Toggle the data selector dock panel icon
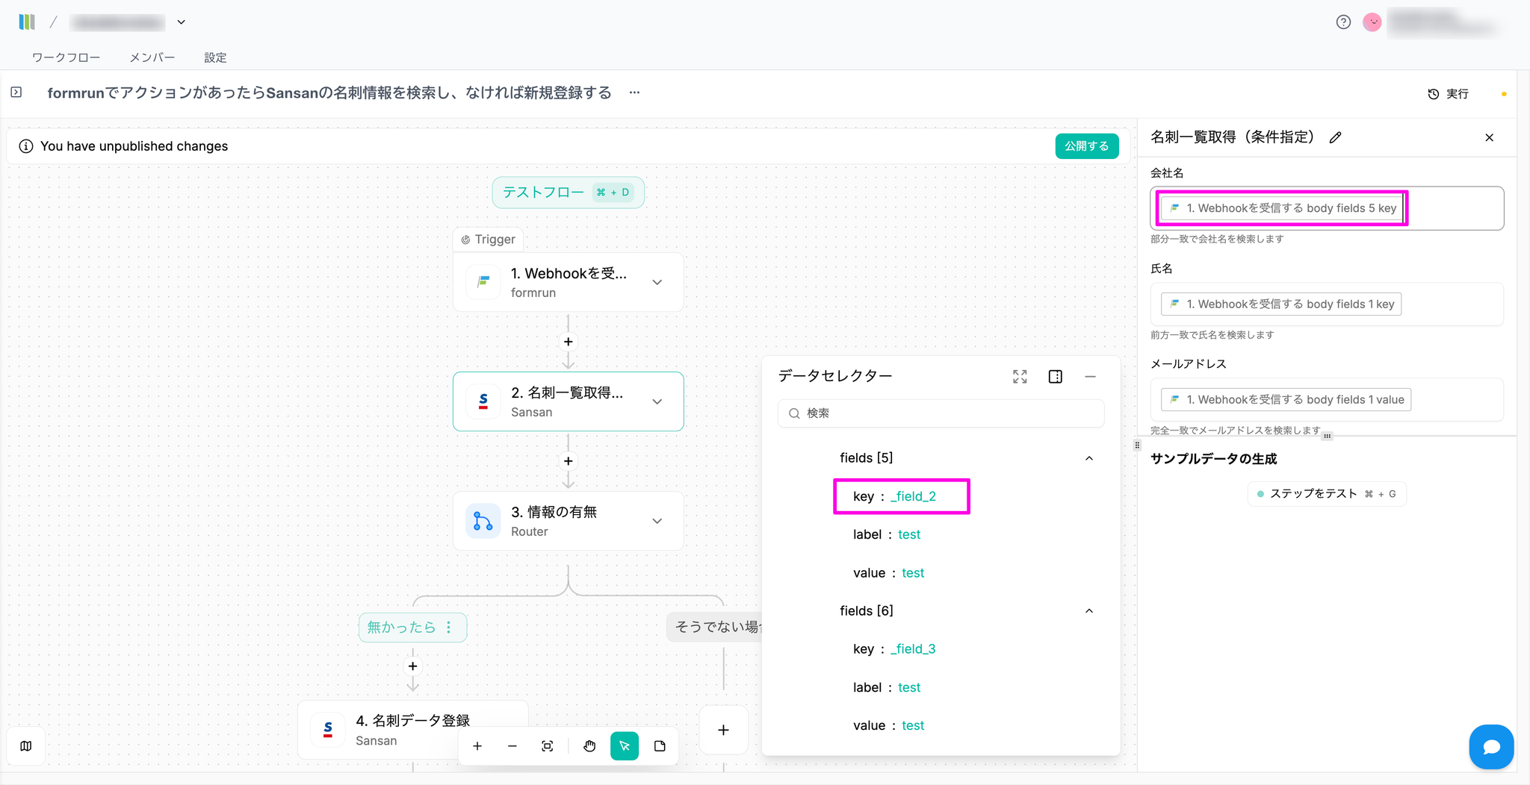 (1055, 377)
